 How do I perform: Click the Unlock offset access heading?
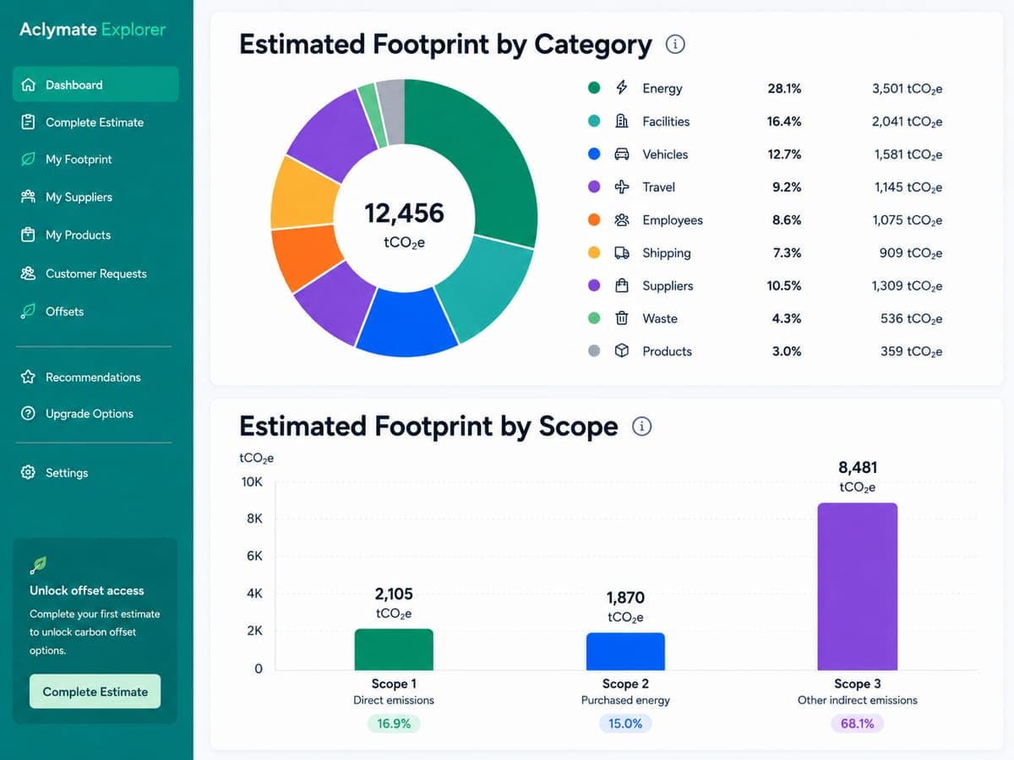click(x=87, y=590)
